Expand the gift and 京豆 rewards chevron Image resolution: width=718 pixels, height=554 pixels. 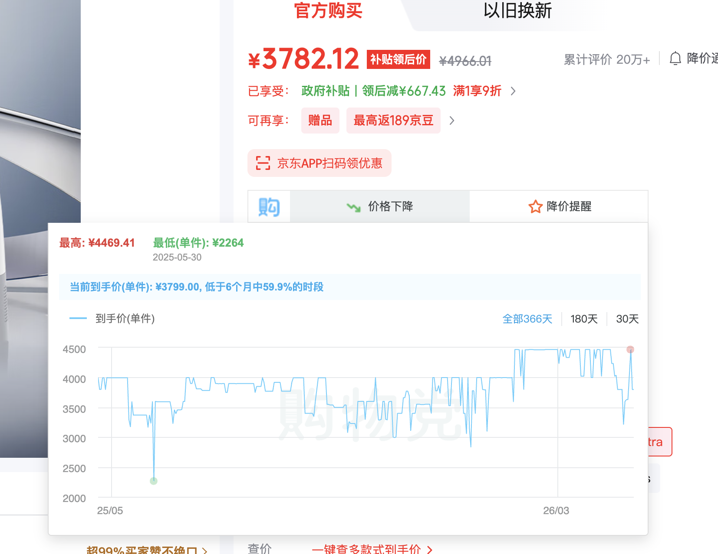click(452, 121)
